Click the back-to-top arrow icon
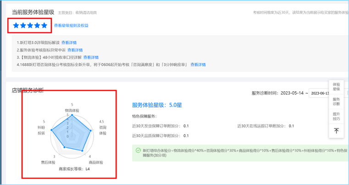The image size is (349, 185). click(x=336, y=131)
